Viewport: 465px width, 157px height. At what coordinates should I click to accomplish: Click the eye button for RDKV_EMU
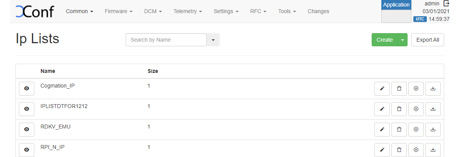27,130
